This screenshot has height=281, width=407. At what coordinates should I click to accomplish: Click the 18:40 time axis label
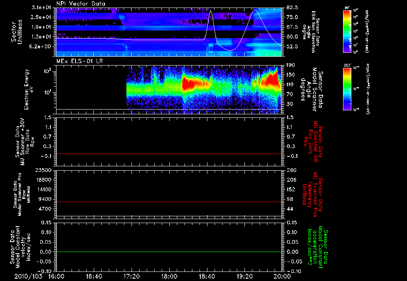207,276
